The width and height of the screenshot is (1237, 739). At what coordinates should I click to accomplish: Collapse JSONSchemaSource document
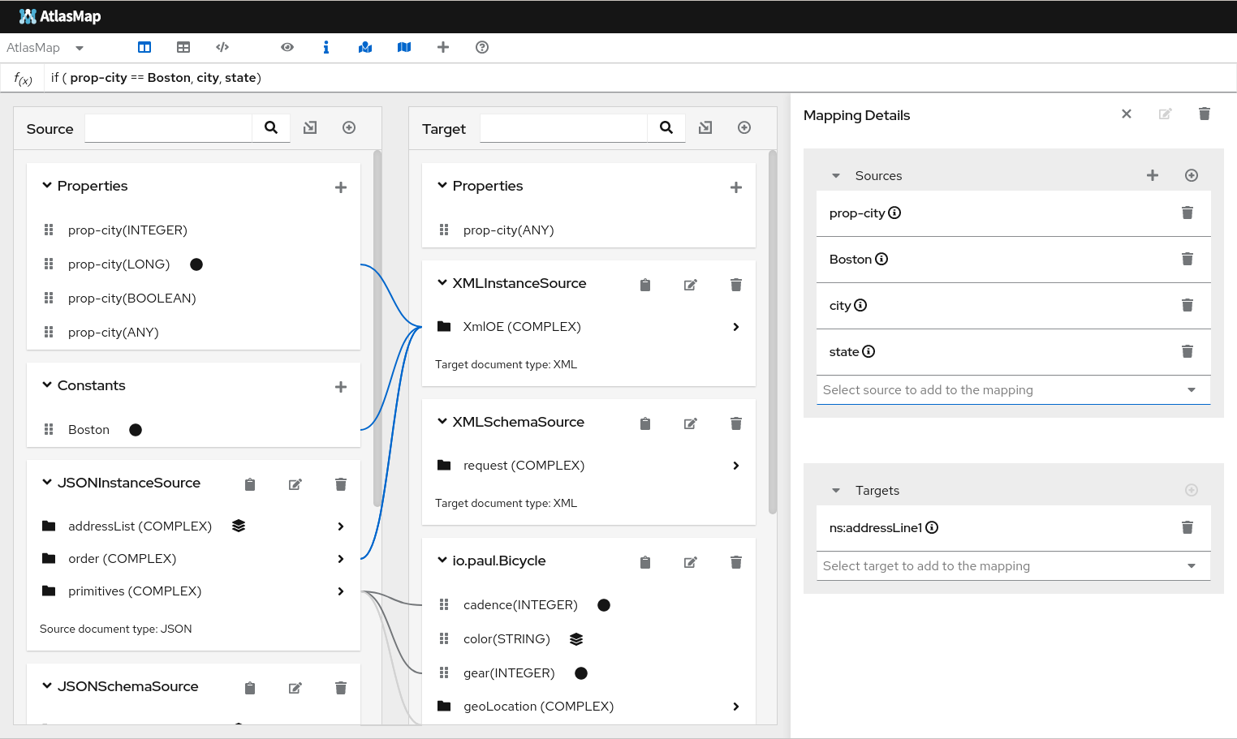(x=47, y=686)
